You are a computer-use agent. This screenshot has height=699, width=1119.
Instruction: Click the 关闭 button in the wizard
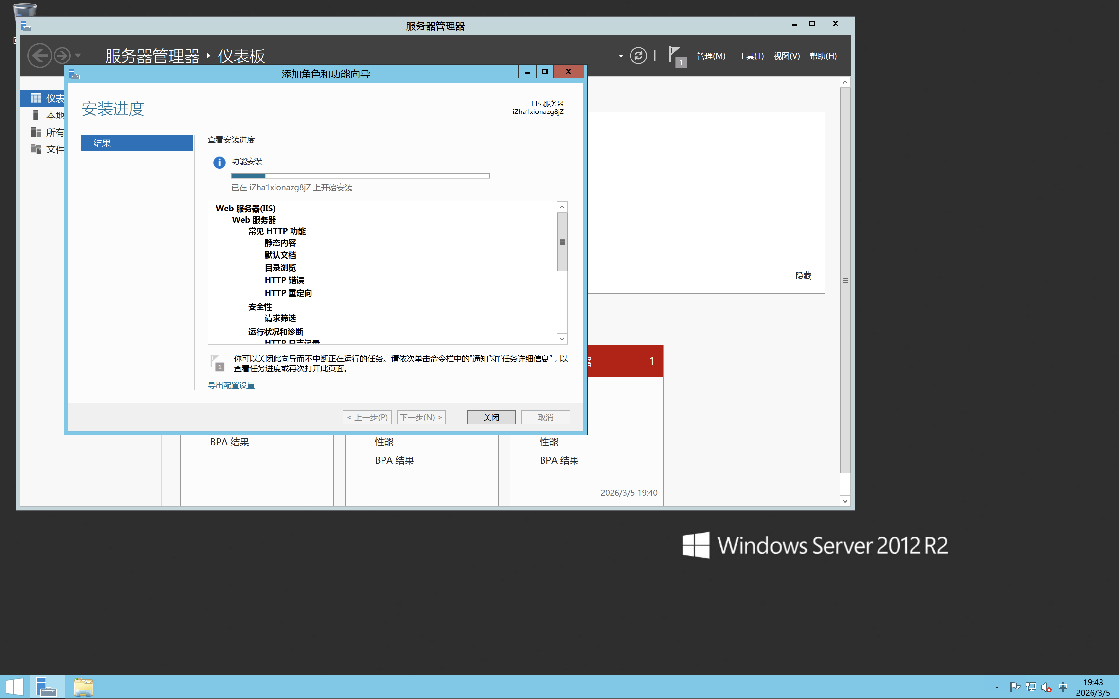pos(491,418)
